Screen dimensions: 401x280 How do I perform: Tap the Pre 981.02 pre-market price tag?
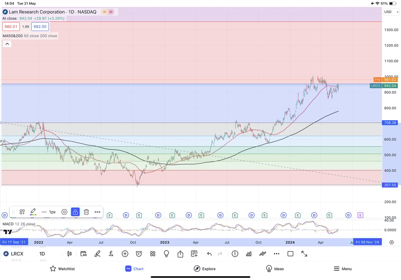(x=386, y=80)
